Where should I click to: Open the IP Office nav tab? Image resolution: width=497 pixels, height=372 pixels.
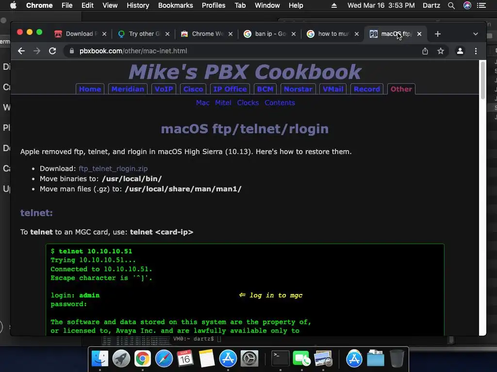point(230,89)
